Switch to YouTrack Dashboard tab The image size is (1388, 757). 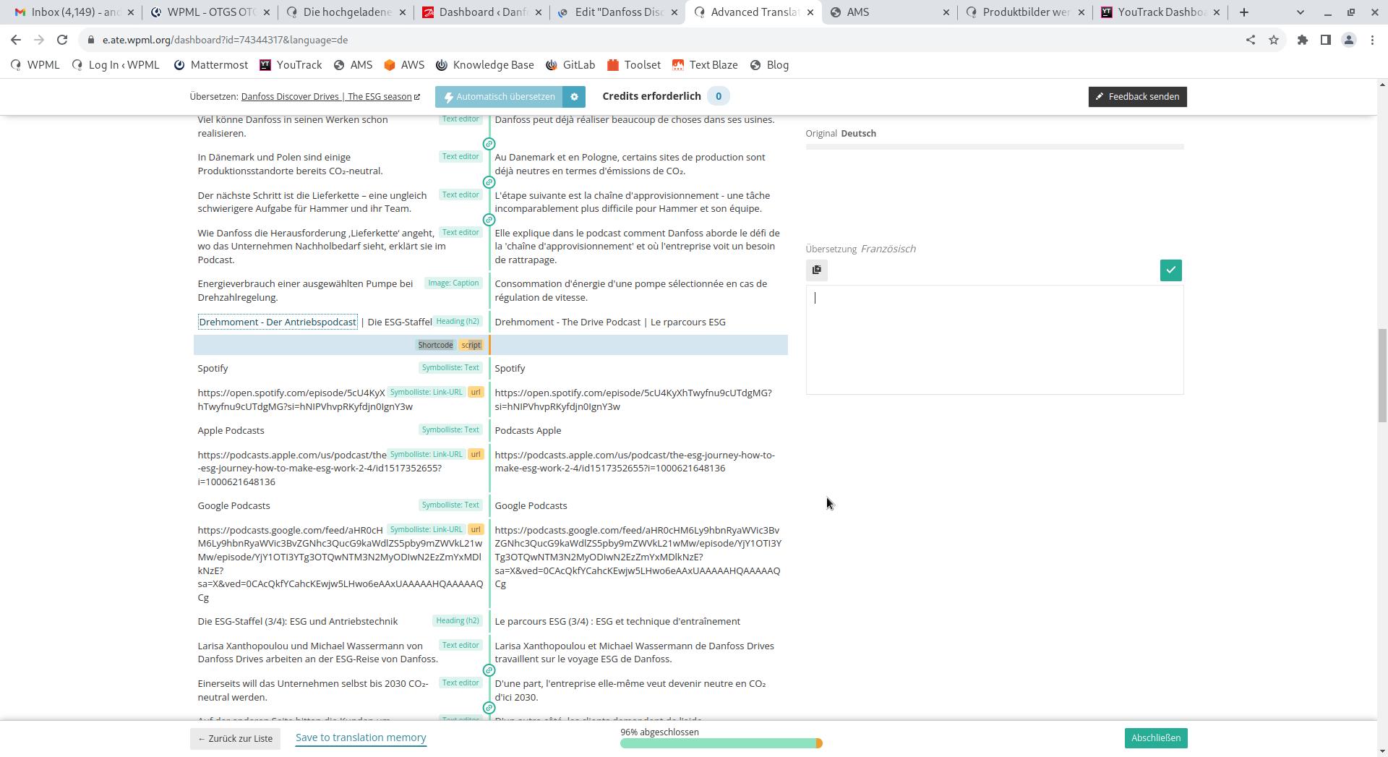(1160, 12)
